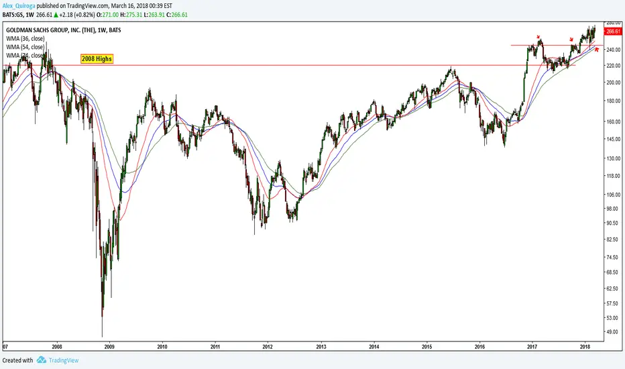The height and width of the screenshot is (369, 625).
Task: Select the '2008 Highs' yellow label
Action: click(x=97, y=58)
